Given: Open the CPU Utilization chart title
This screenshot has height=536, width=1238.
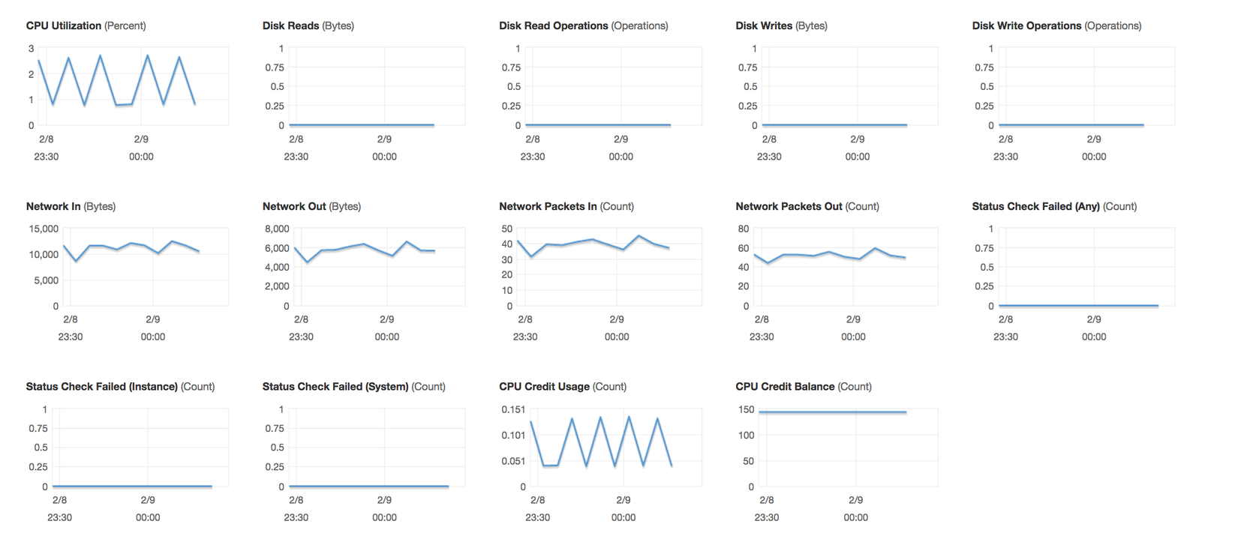Looking at the screenshot, I should pyautogui.click(x=64, y=25).
